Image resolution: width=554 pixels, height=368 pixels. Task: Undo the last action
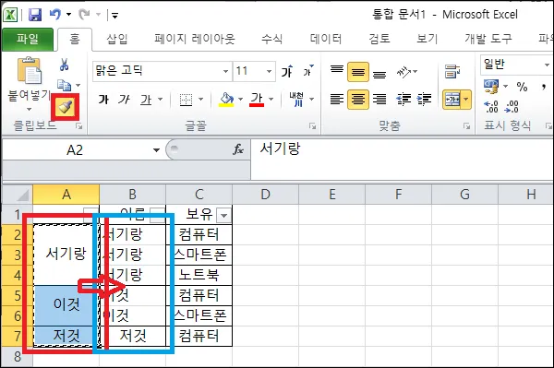click(x=55, y=15)
